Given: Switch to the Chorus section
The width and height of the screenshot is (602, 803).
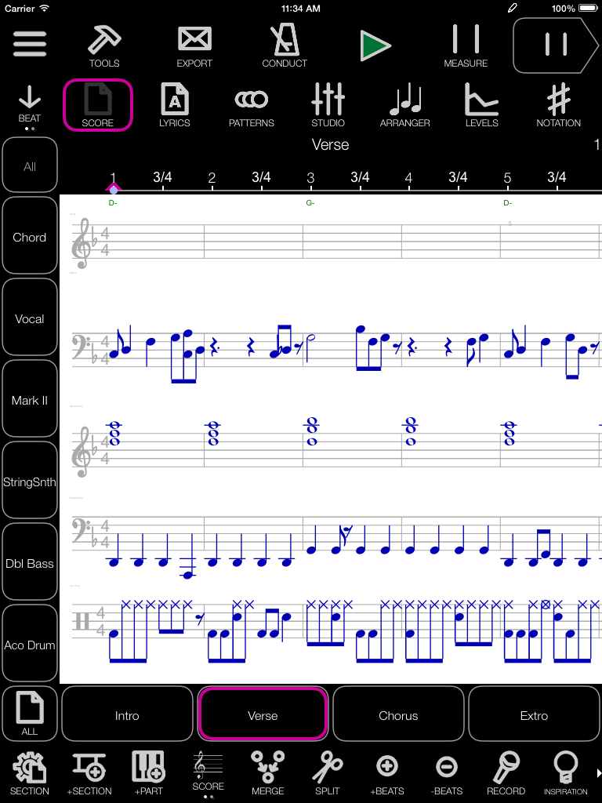Looking at the screenshot, I should tap(398, 714).
